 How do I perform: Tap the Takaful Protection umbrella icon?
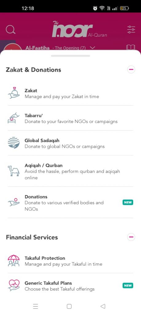(14, 261)
